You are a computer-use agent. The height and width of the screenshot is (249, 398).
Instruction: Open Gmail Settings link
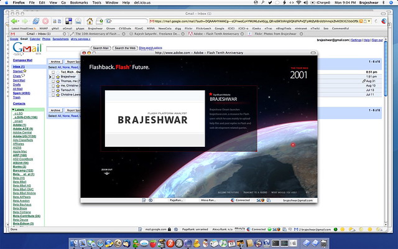(356, 40)
